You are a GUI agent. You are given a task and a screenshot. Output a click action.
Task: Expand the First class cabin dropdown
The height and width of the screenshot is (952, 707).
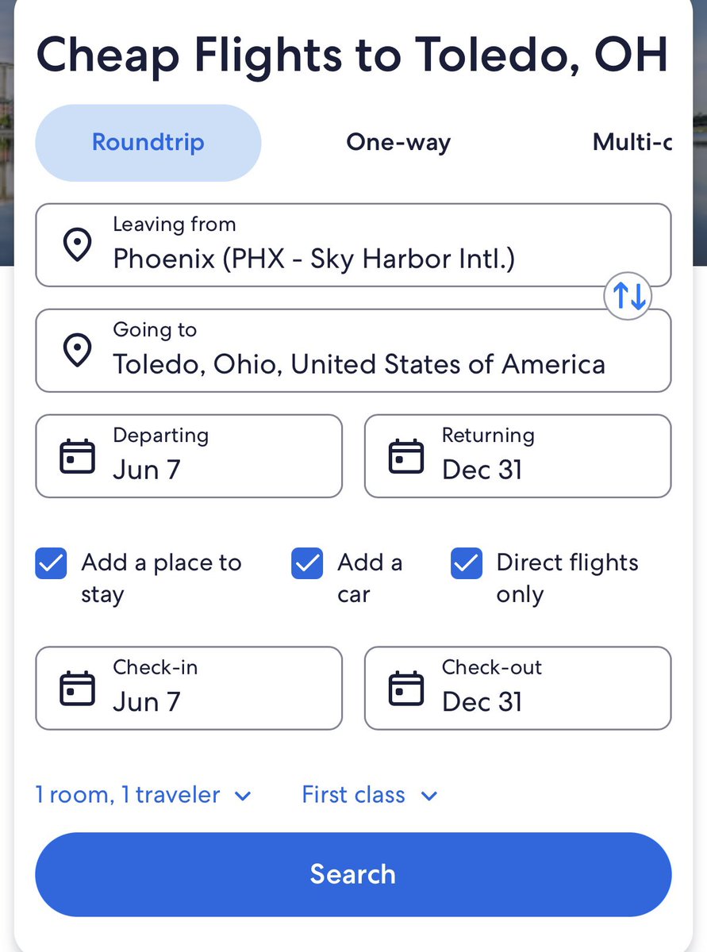pos(370,795)
